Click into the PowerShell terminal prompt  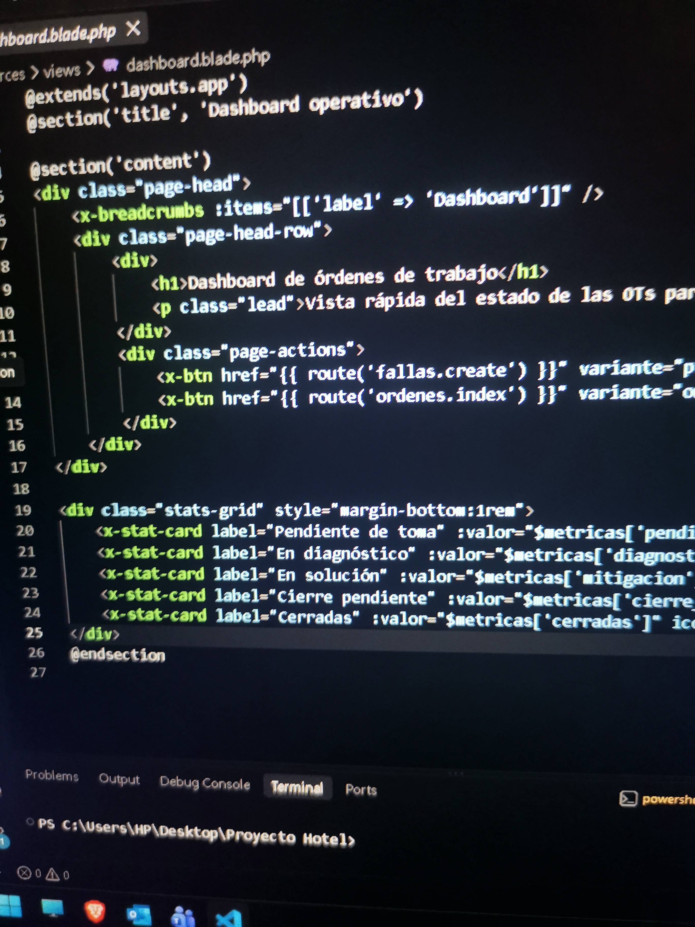pos(196,832)
